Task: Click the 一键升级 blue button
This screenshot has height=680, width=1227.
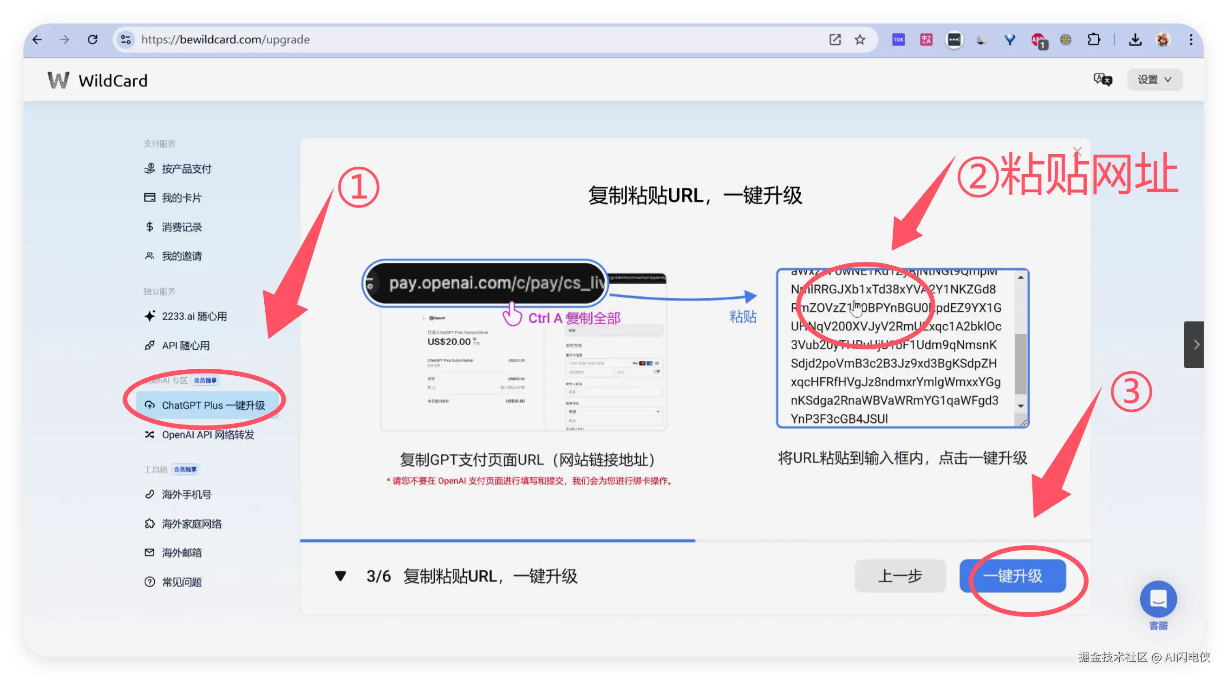Action: pos(1012,576)
